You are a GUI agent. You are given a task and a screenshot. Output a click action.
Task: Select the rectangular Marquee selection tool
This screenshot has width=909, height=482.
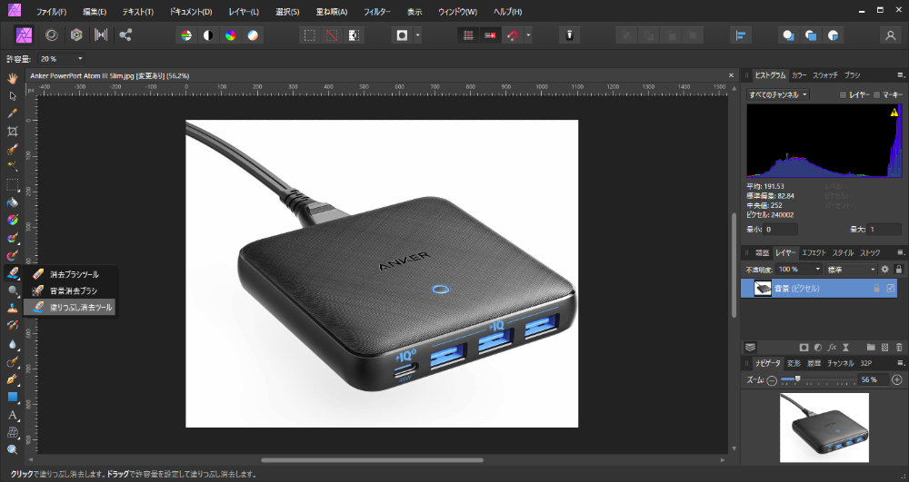12,185
